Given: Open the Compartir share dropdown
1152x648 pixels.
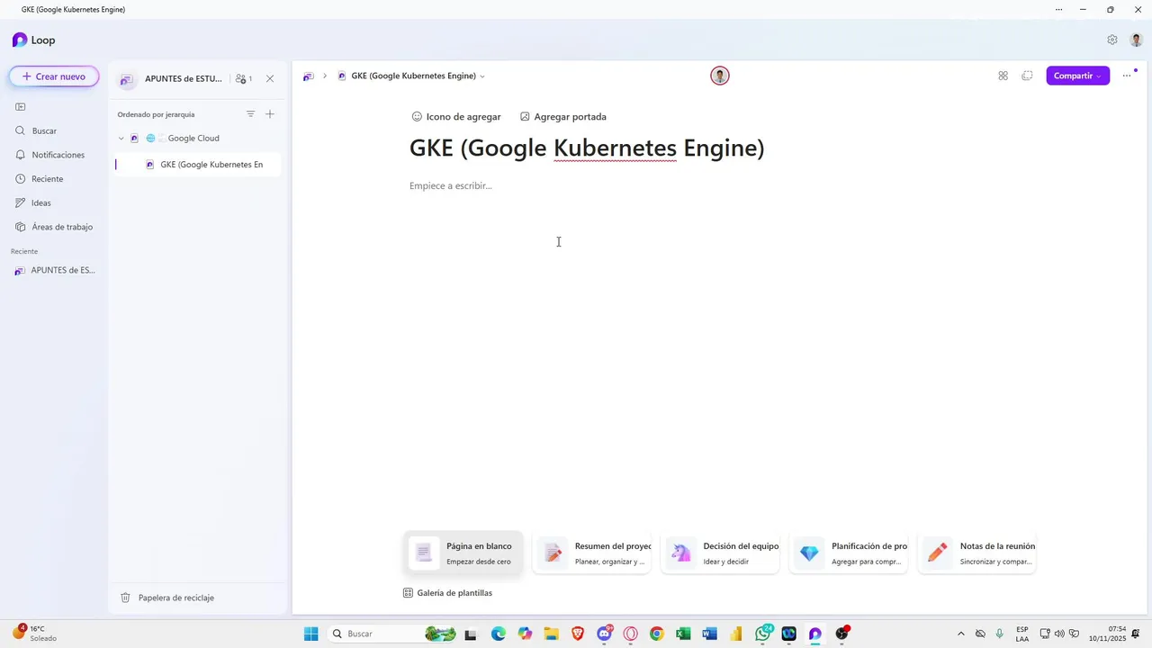Looking at the screenshot, I should pyautogui.click(x=1077, y=76).
